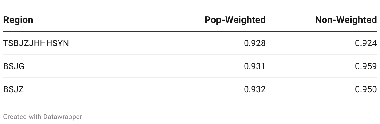
Task: Click TSBJZJHHHSYN row's Pop-Weighted cell
Action: [x=255, y=43]
